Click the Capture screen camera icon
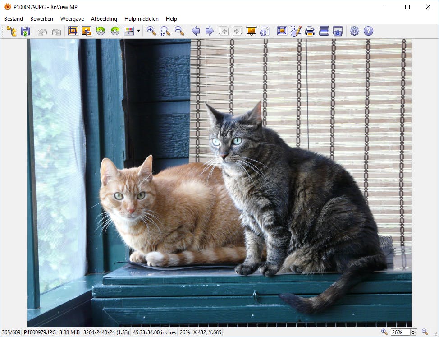439x337 pixels. (338, 31)
